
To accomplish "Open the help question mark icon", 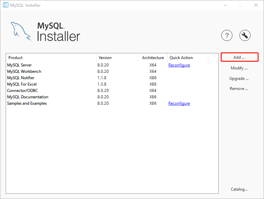I will click(x=227, y=36).
